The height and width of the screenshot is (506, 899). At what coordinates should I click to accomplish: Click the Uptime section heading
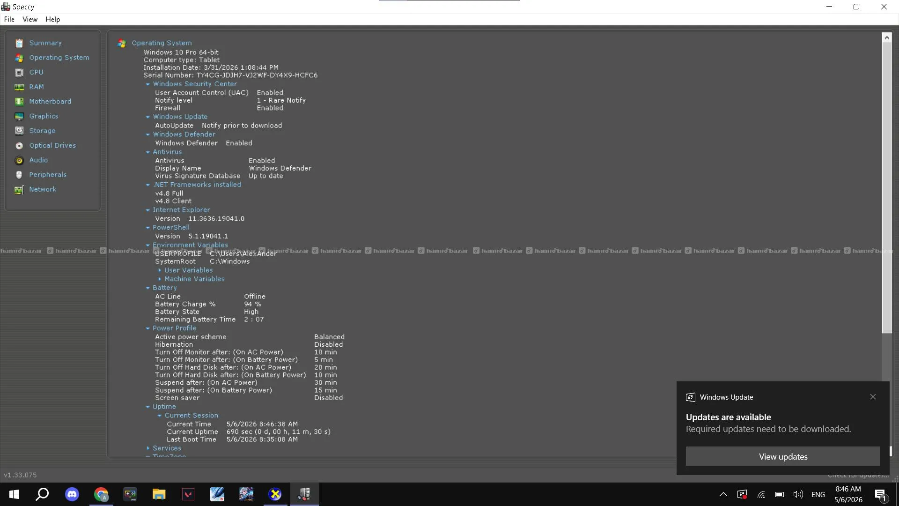tap(164, 407)
